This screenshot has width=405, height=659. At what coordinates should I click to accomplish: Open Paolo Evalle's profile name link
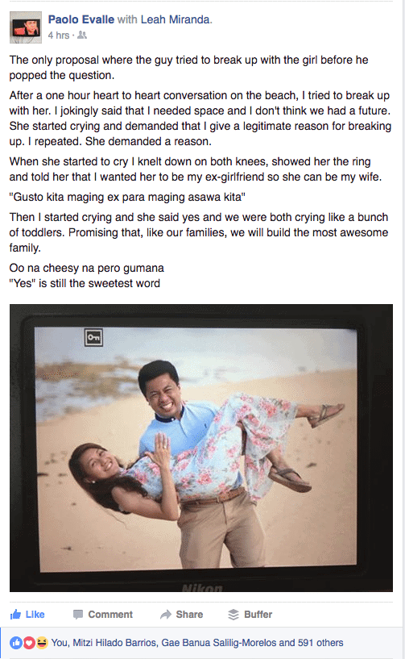(x=81, y=19)
